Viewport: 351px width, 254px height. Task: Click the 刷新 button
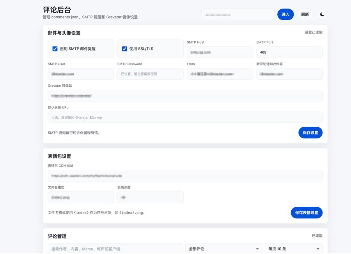click(305, 14)
